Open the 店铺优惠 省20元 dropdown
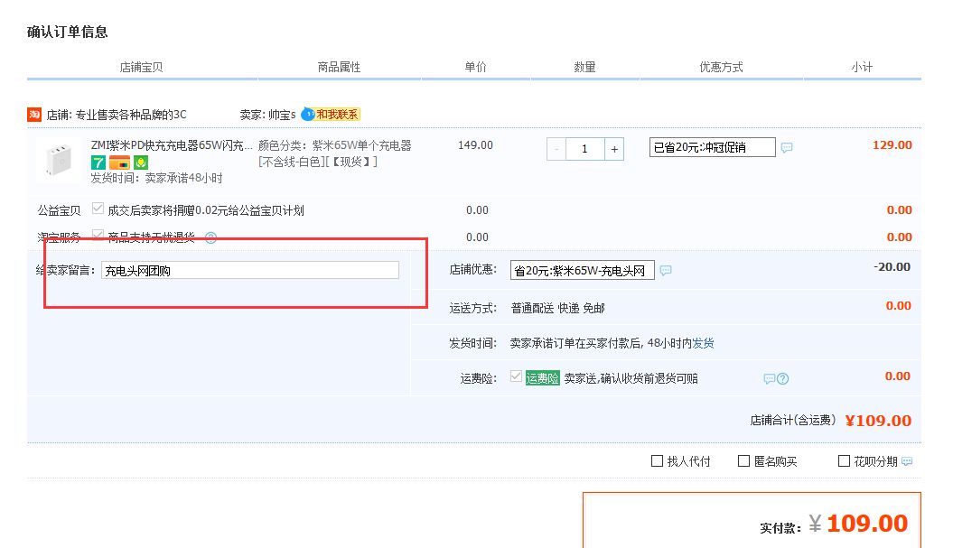The width and height of the screenshot is (953, 548). click(x=583, y=270)
